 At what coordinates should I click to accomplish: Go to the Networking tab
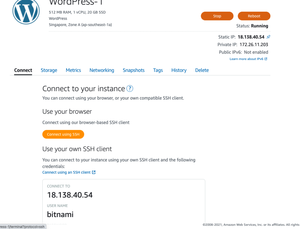coord(102,70)
